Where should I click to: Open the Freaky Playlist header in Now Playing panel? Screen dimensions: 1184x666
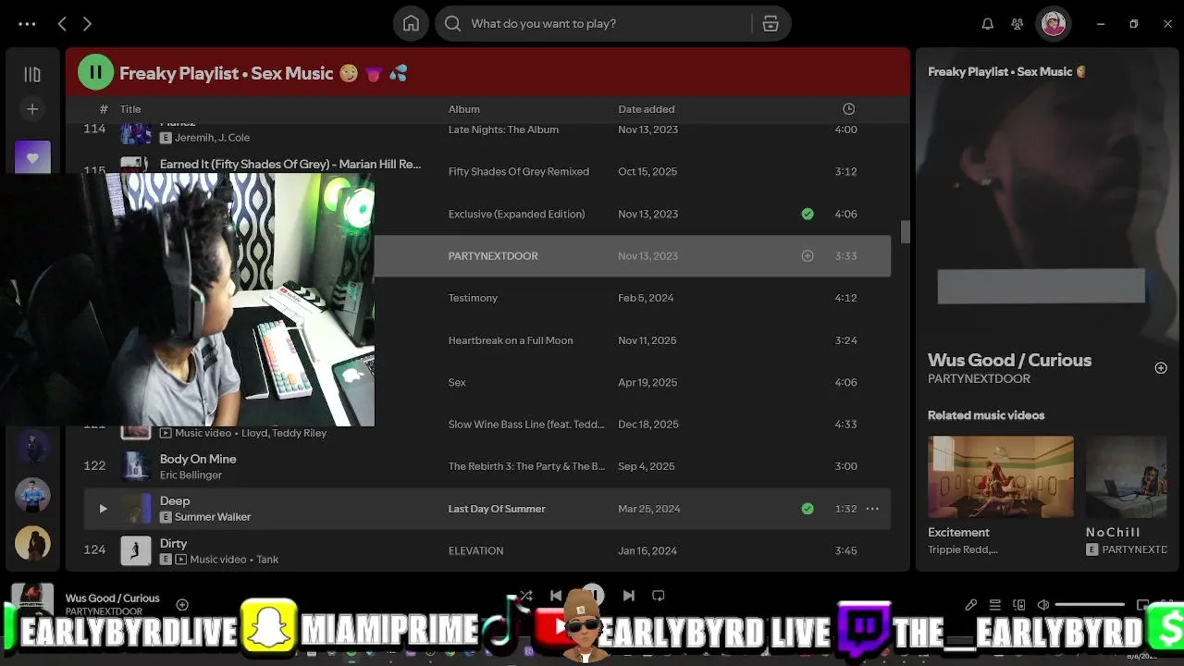coord(1006,71)
